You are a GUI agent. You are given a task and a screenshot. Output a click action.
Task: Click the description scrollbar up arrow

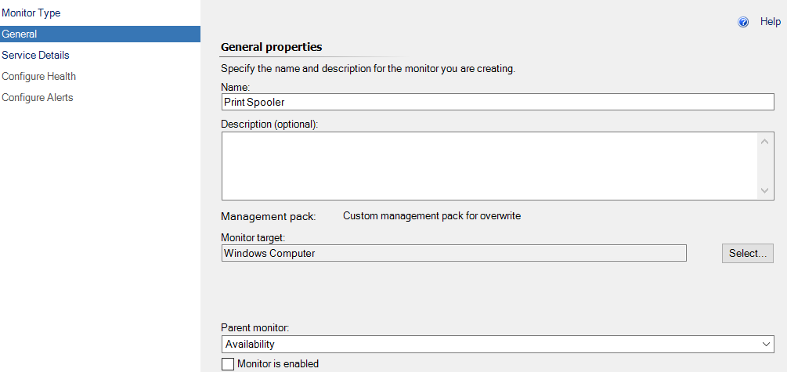[x=764, y=142]
